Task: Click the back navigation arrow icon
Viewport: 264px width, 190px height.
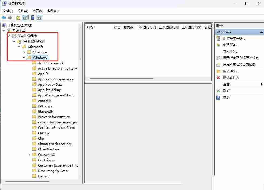Action: coord(4,17)
